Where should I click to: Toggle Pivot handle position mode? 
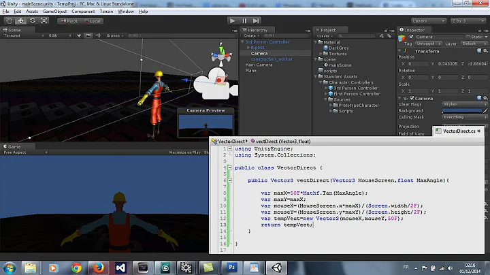69,21
